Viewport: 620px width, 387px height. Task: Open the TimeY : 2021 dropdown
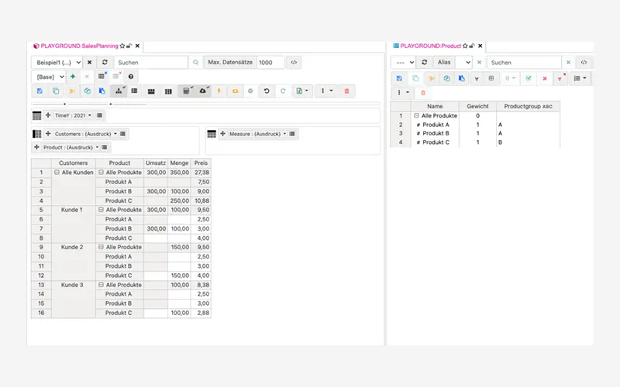click(x=73, y=115)
